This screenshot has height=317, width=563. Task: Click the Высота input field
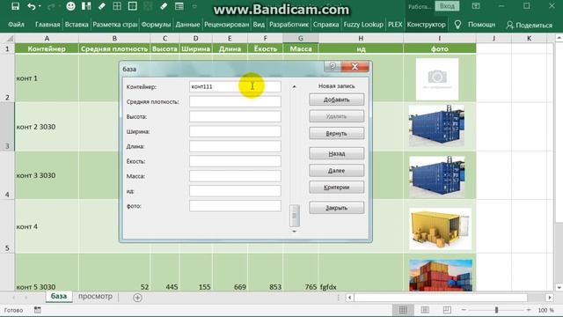click(235, 116)
